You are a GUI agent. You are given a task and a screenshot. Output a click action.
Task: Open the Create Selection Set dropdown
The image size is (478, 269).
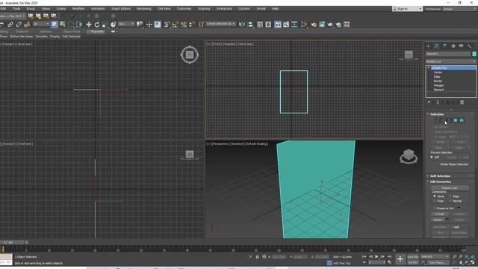point(221,24)
